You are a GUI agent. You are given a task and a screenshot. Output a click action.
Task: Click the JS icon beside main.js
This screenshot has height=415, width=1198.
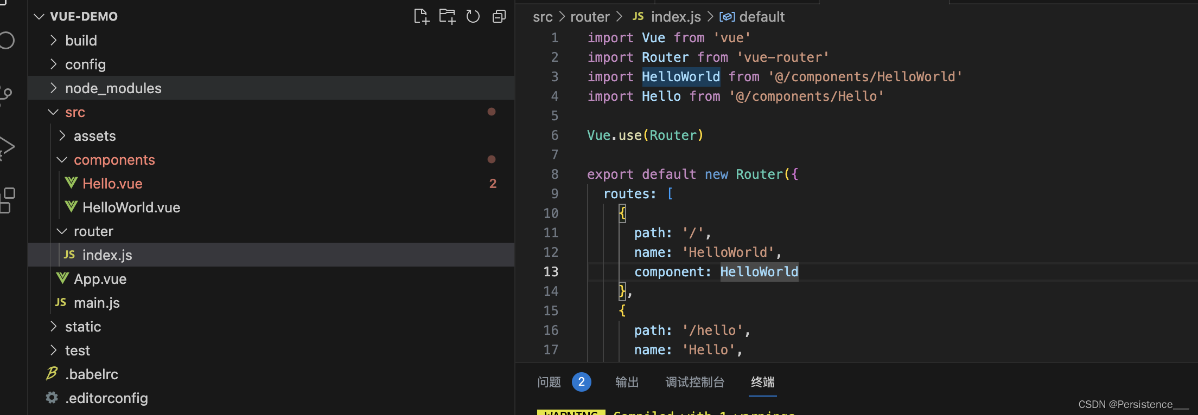click(x=61, y=302)
